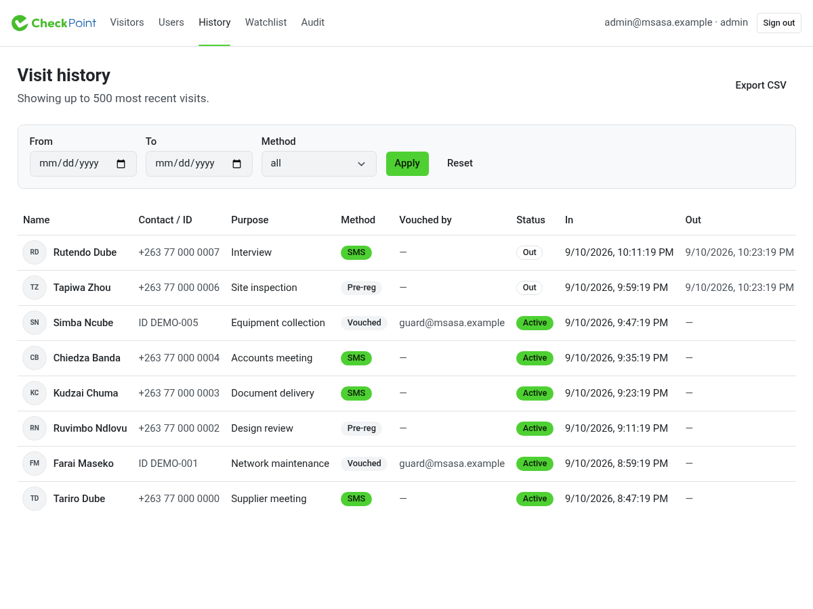The height and width of the screenshot is (609, 813).
Task: Click contact ID DEMO-005
Action: click(x=169, y=323)
